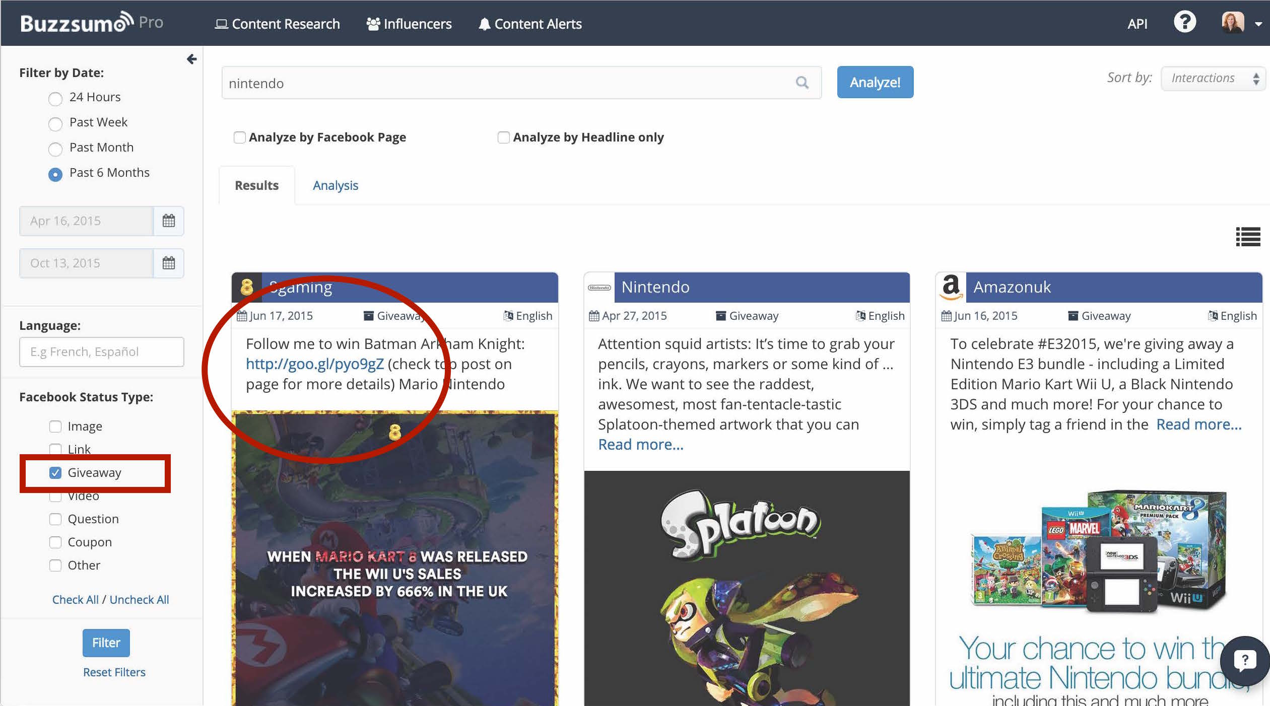
Task: Click Giveaway label on Amazonuk card
Action: coord(1106,316)
